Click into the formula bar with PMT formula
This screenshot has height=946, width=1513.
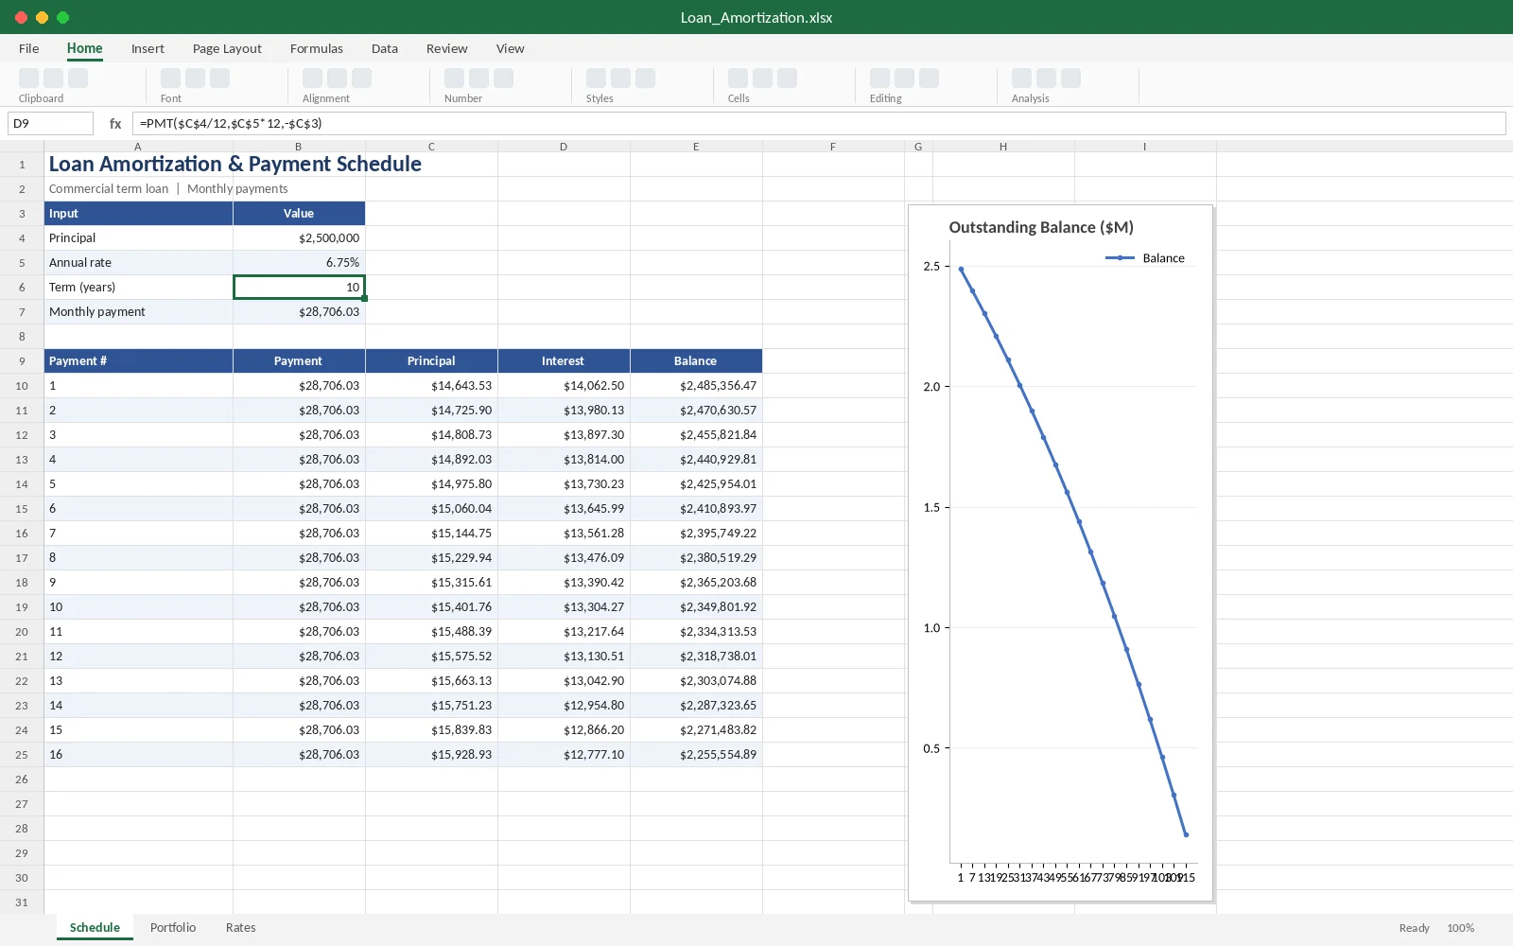[x=819, y=123]
